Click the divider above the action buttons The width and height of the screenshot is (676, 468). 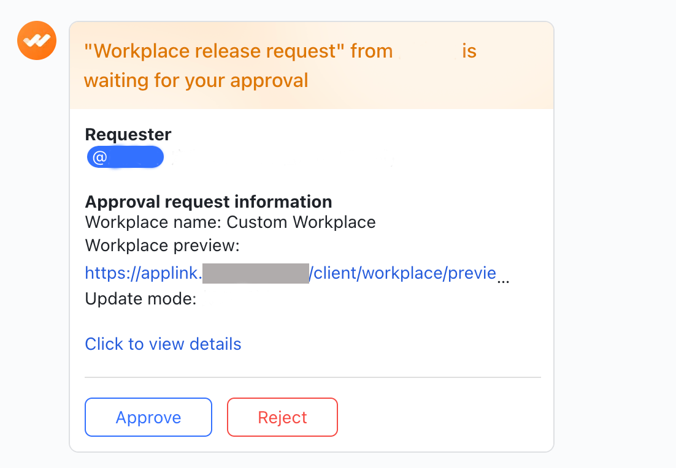(312, 376)
